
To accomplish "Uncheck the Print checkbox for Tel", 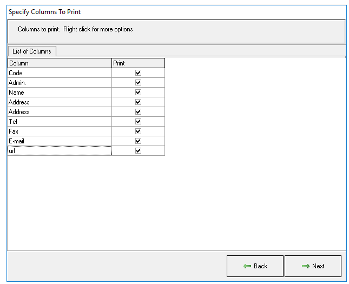I will coord(138,122).
